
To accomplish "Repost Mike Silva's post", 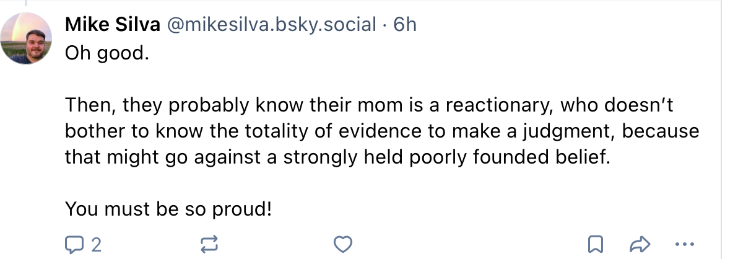I will [x=209, y=245].
